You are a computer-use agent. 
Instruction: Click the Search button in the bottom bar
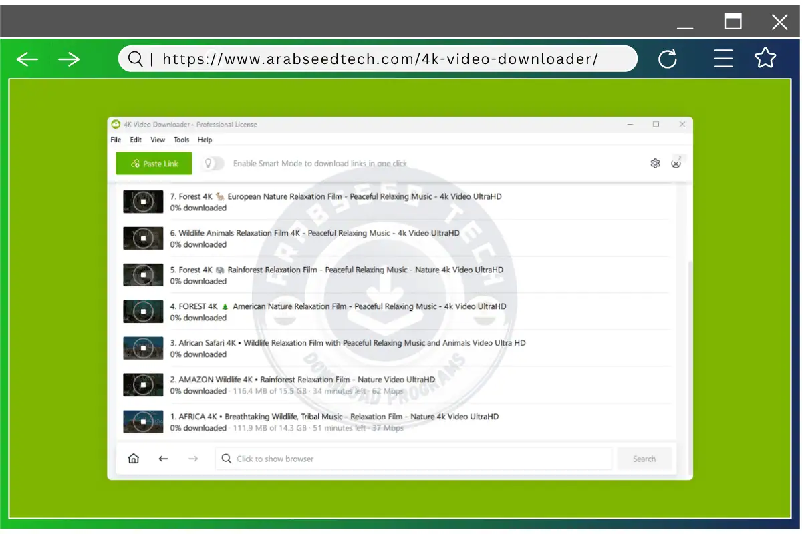pos(644,459)
